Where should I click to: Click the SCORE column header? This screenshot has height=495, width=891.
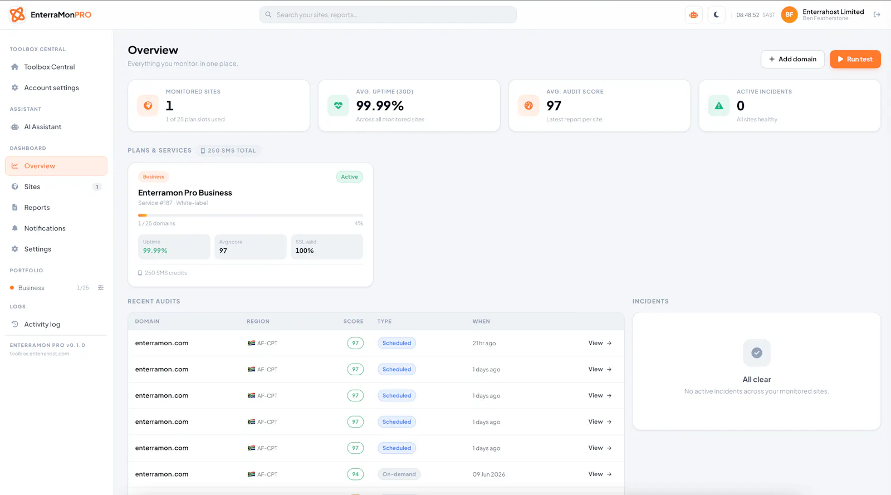[353, 321]
